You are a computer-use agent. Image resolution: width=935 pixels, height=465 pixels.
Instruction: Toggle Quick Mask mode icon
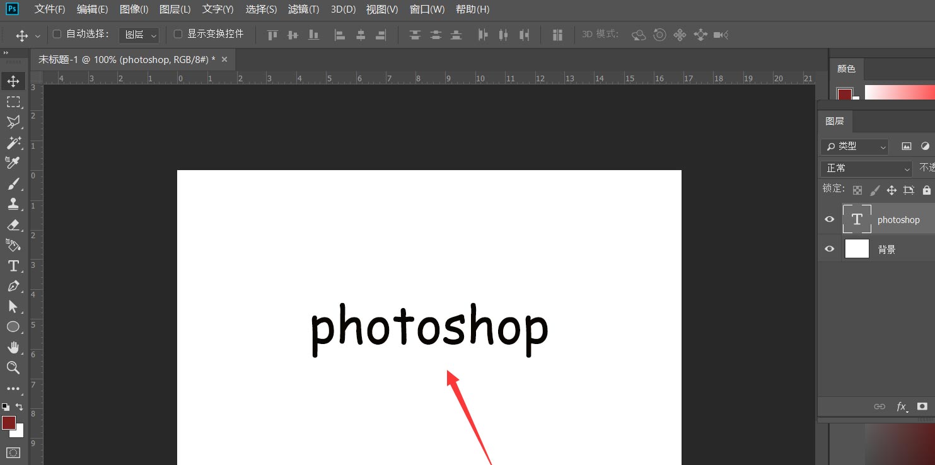point(13,452)
